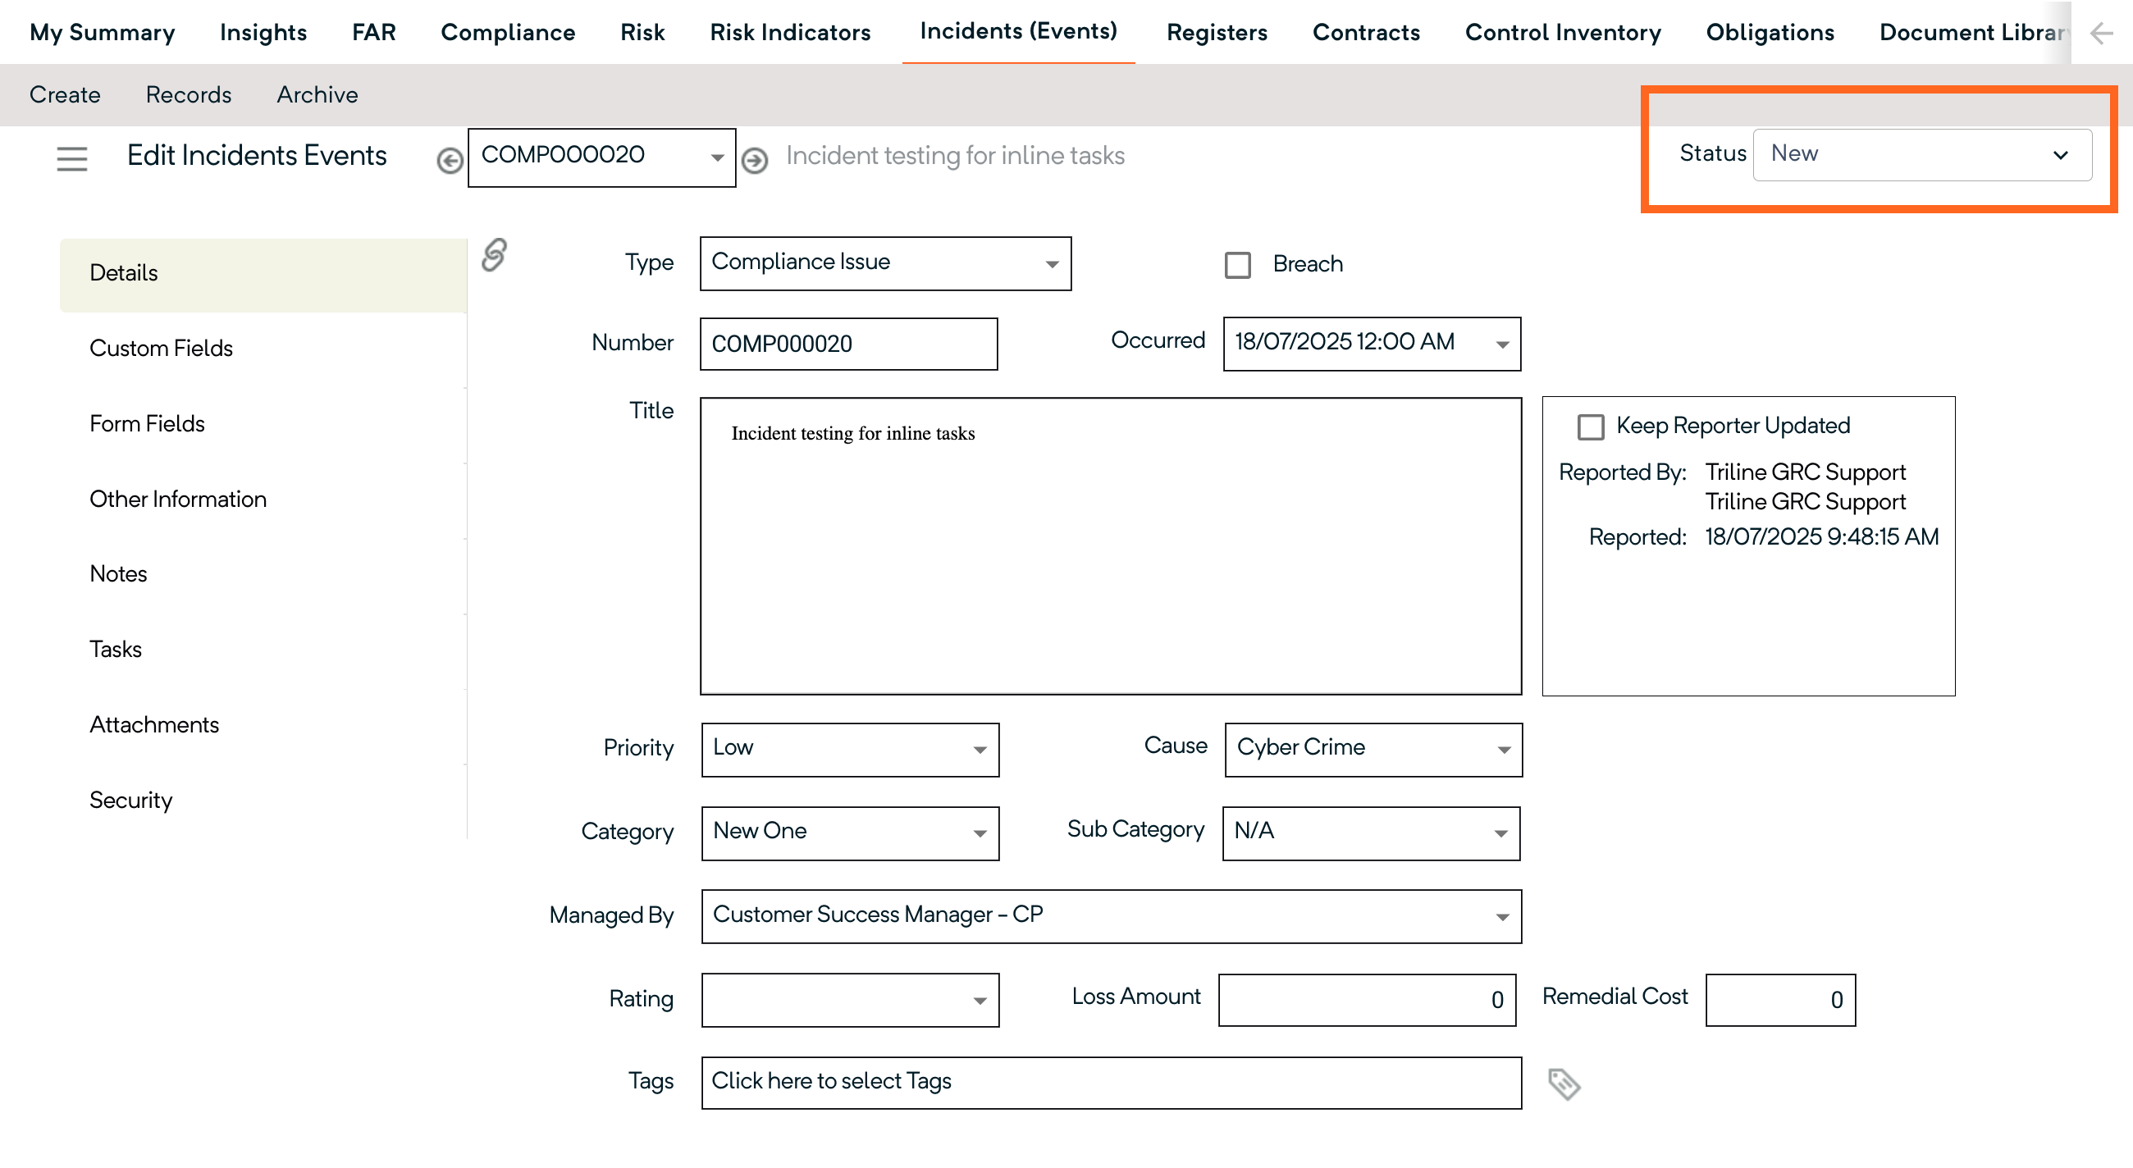The width and height of the screenshot is (2133, 1168).
Task: Expand the Priority dropdown showing Low
Action: click(x=851, y=749)
